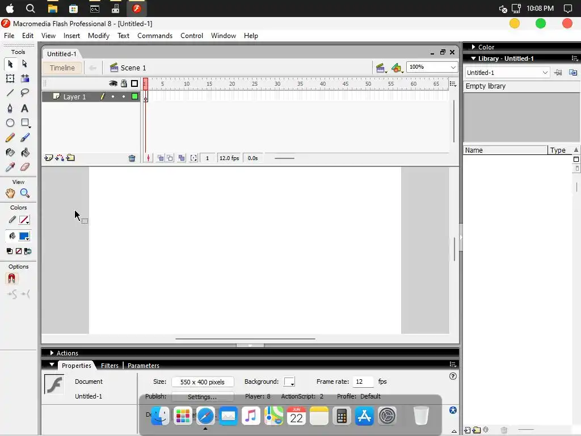This screenshot has width=581, height=436.
Task: Click the Modify Onion Markers icon
Action: point(194,158)
